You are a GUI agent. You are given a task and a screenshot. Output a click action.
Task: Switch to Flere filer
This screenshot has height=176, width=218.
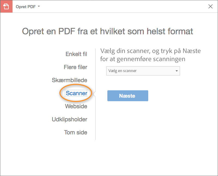(75, 67)
